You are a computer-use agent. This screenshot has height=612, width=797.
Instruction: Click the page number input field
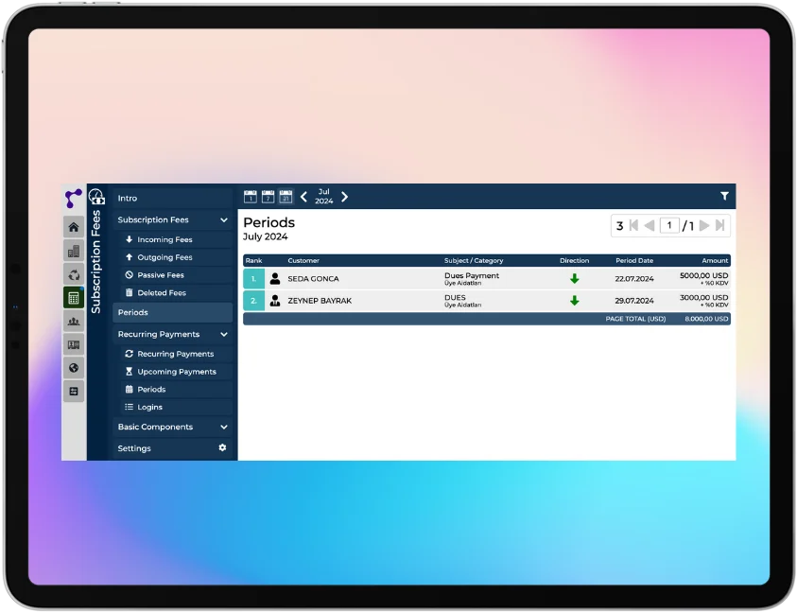[669, 225]
